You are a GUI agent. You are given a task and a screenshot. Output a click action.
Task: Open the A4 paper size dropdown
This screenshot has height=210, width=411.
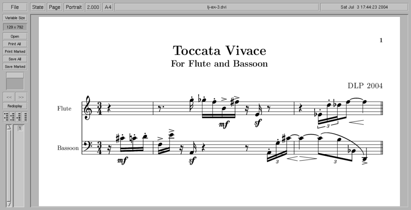pos(108,7)
